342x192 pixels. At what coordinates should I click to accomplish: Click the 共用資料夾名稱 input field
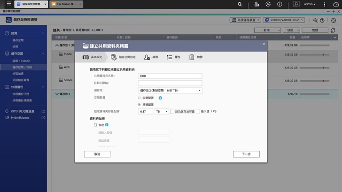coord(170,76)
